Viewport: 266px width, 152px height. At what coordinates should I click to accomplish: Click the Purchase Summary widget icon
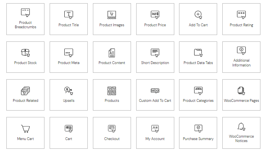199,129
